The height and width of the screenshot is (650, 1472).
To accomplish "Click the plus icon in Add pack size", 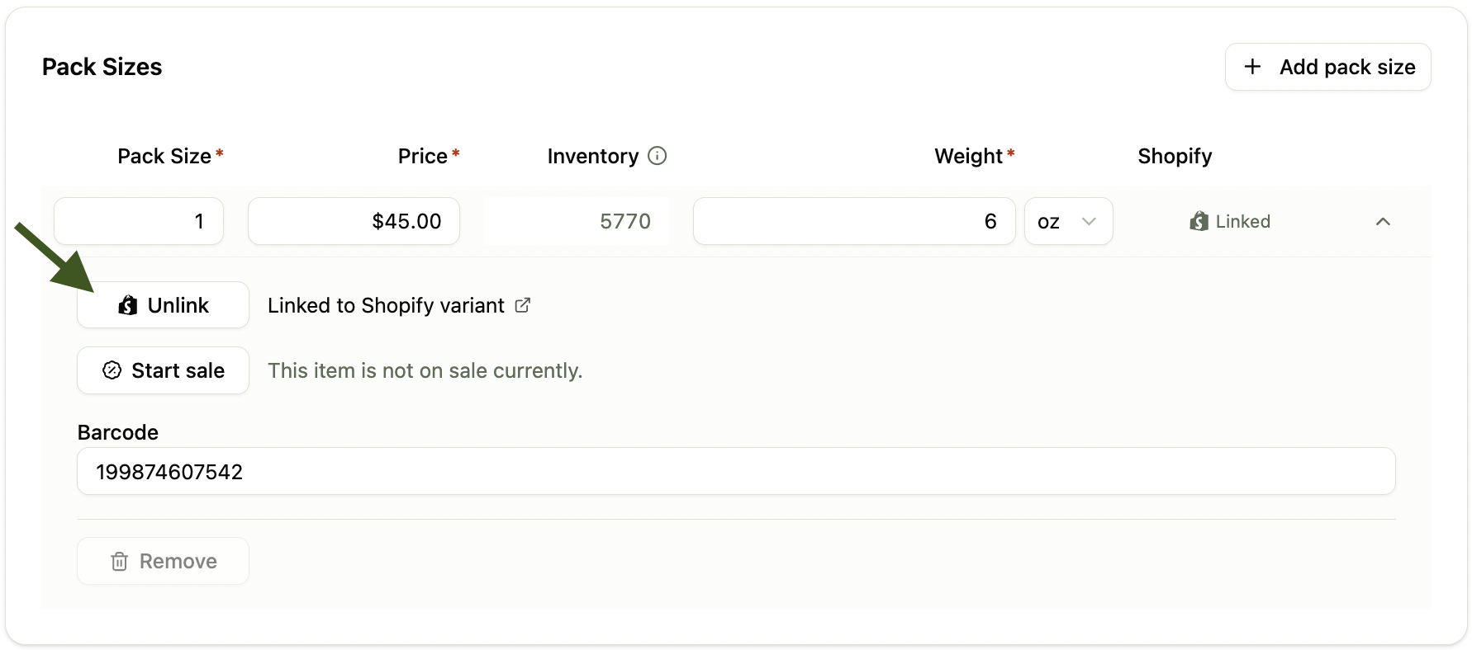I will coord(1252,67).
